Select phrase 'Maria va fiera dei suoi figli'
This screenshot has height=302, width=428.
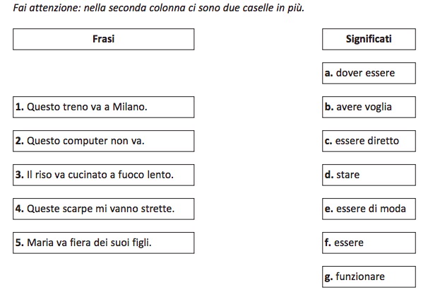pos(103,243)
